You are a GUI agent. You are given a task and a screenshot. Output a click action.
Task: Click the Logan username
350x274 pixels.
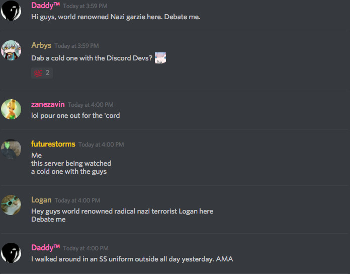point(41,200)
